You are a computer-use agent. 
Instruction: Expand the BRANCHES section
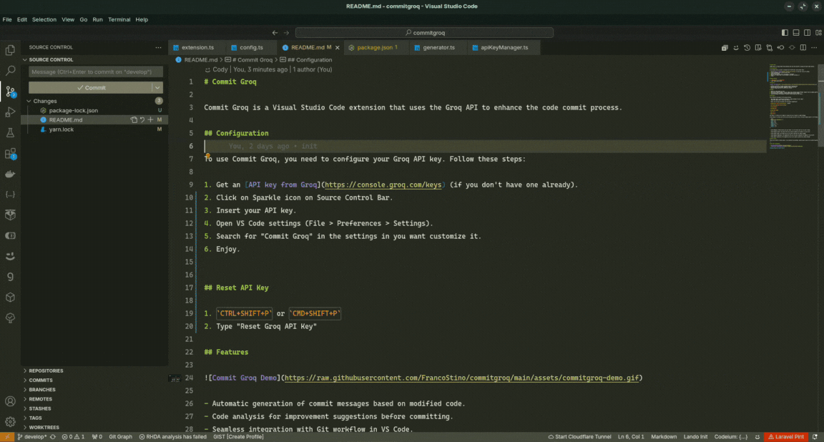coord(42,390)
